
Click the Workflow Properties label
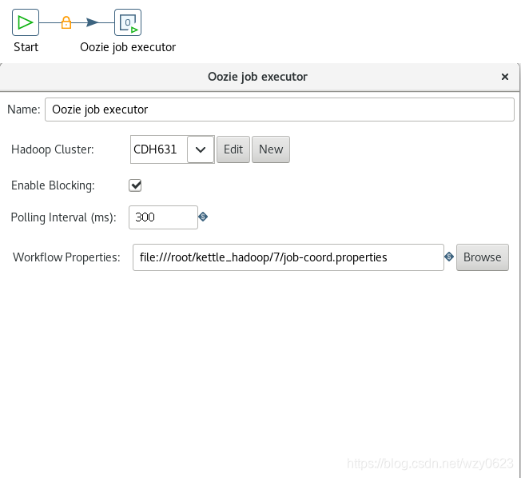(x=66, y=257)
